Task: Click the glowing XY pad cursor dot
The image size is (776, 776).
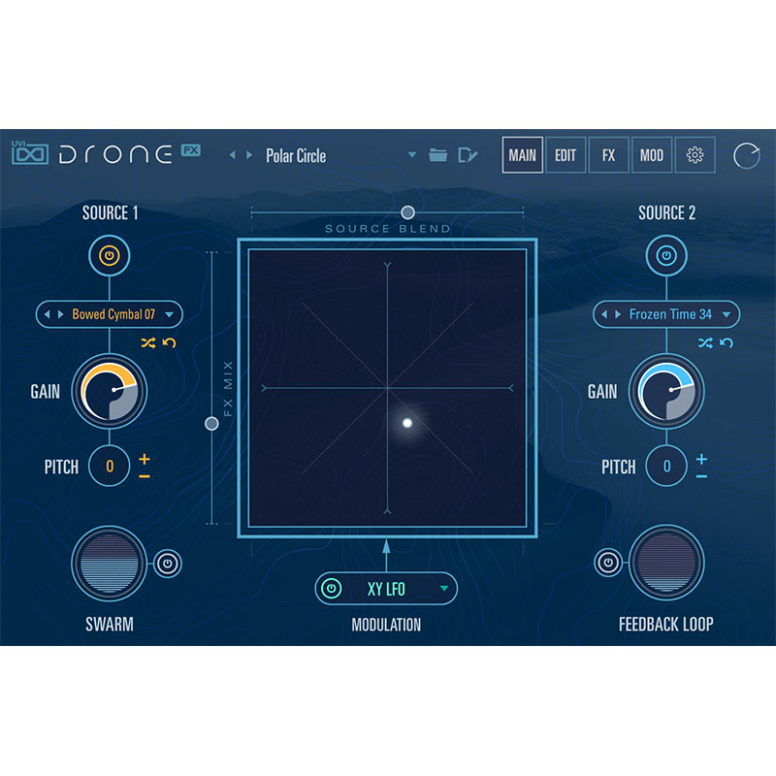Action: click(x=407, y=423)
